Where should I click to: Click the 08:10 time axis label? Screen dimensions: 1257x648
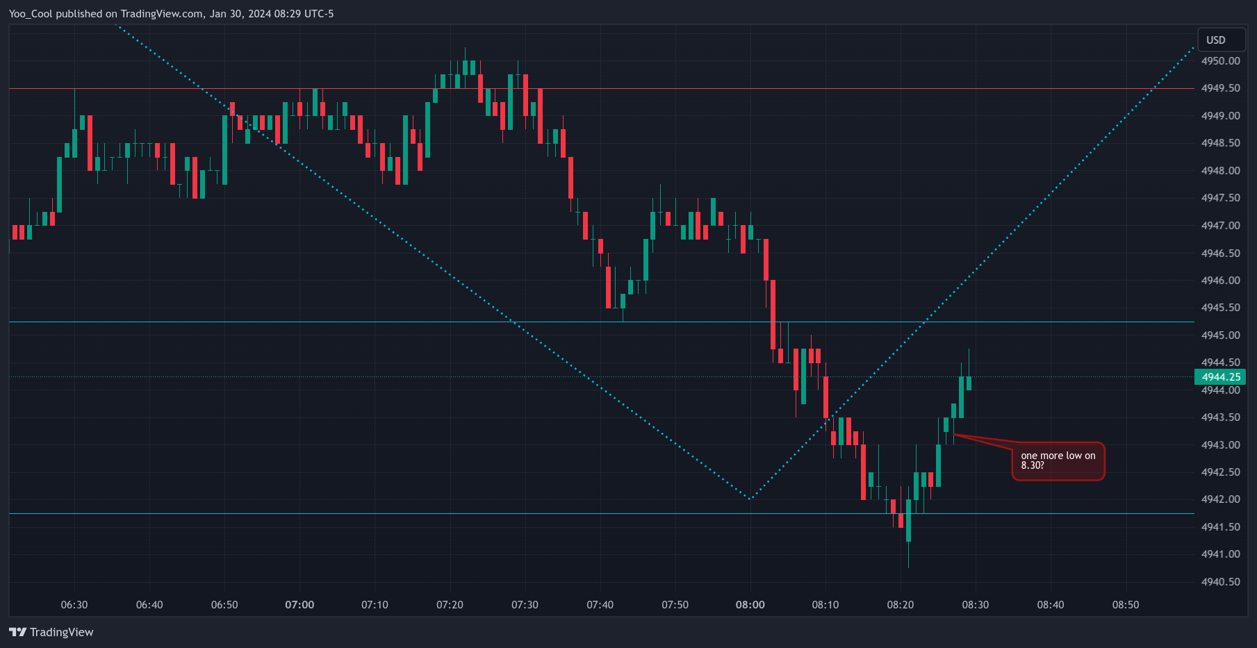(x=825, y=605)
